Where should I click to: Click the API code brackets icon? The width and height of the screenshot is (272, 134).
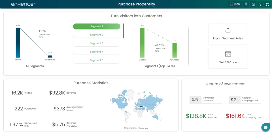click(x=228, y=54)
